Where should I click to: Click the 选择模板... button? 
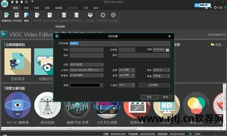[x=154, y=85]
